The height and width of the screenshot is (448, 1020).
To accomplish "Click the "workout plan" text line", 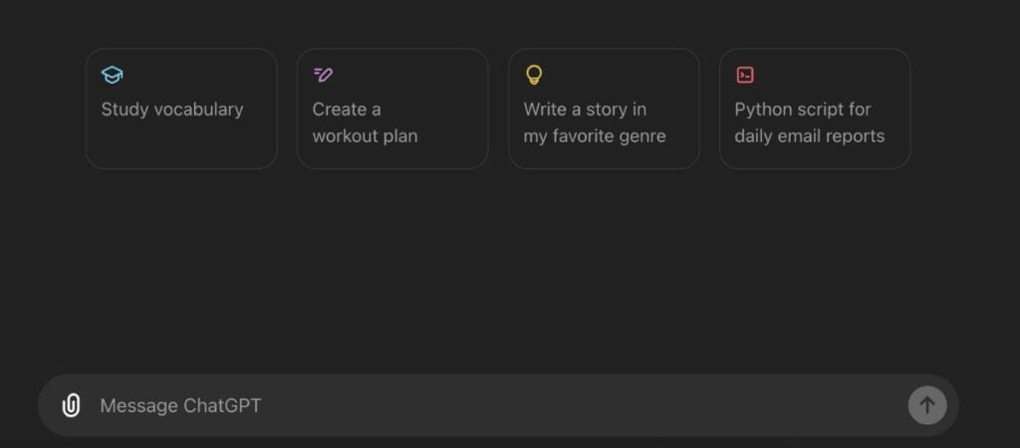I will click(365, 136).
